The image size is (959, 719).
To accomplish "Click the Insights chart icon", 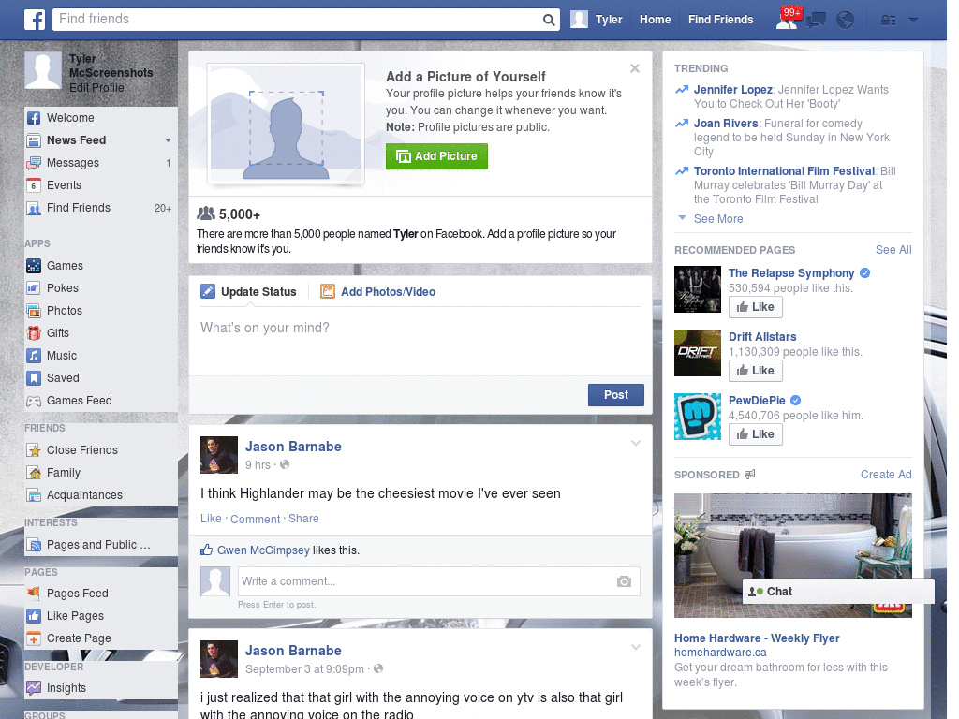I will coord(34,688).
